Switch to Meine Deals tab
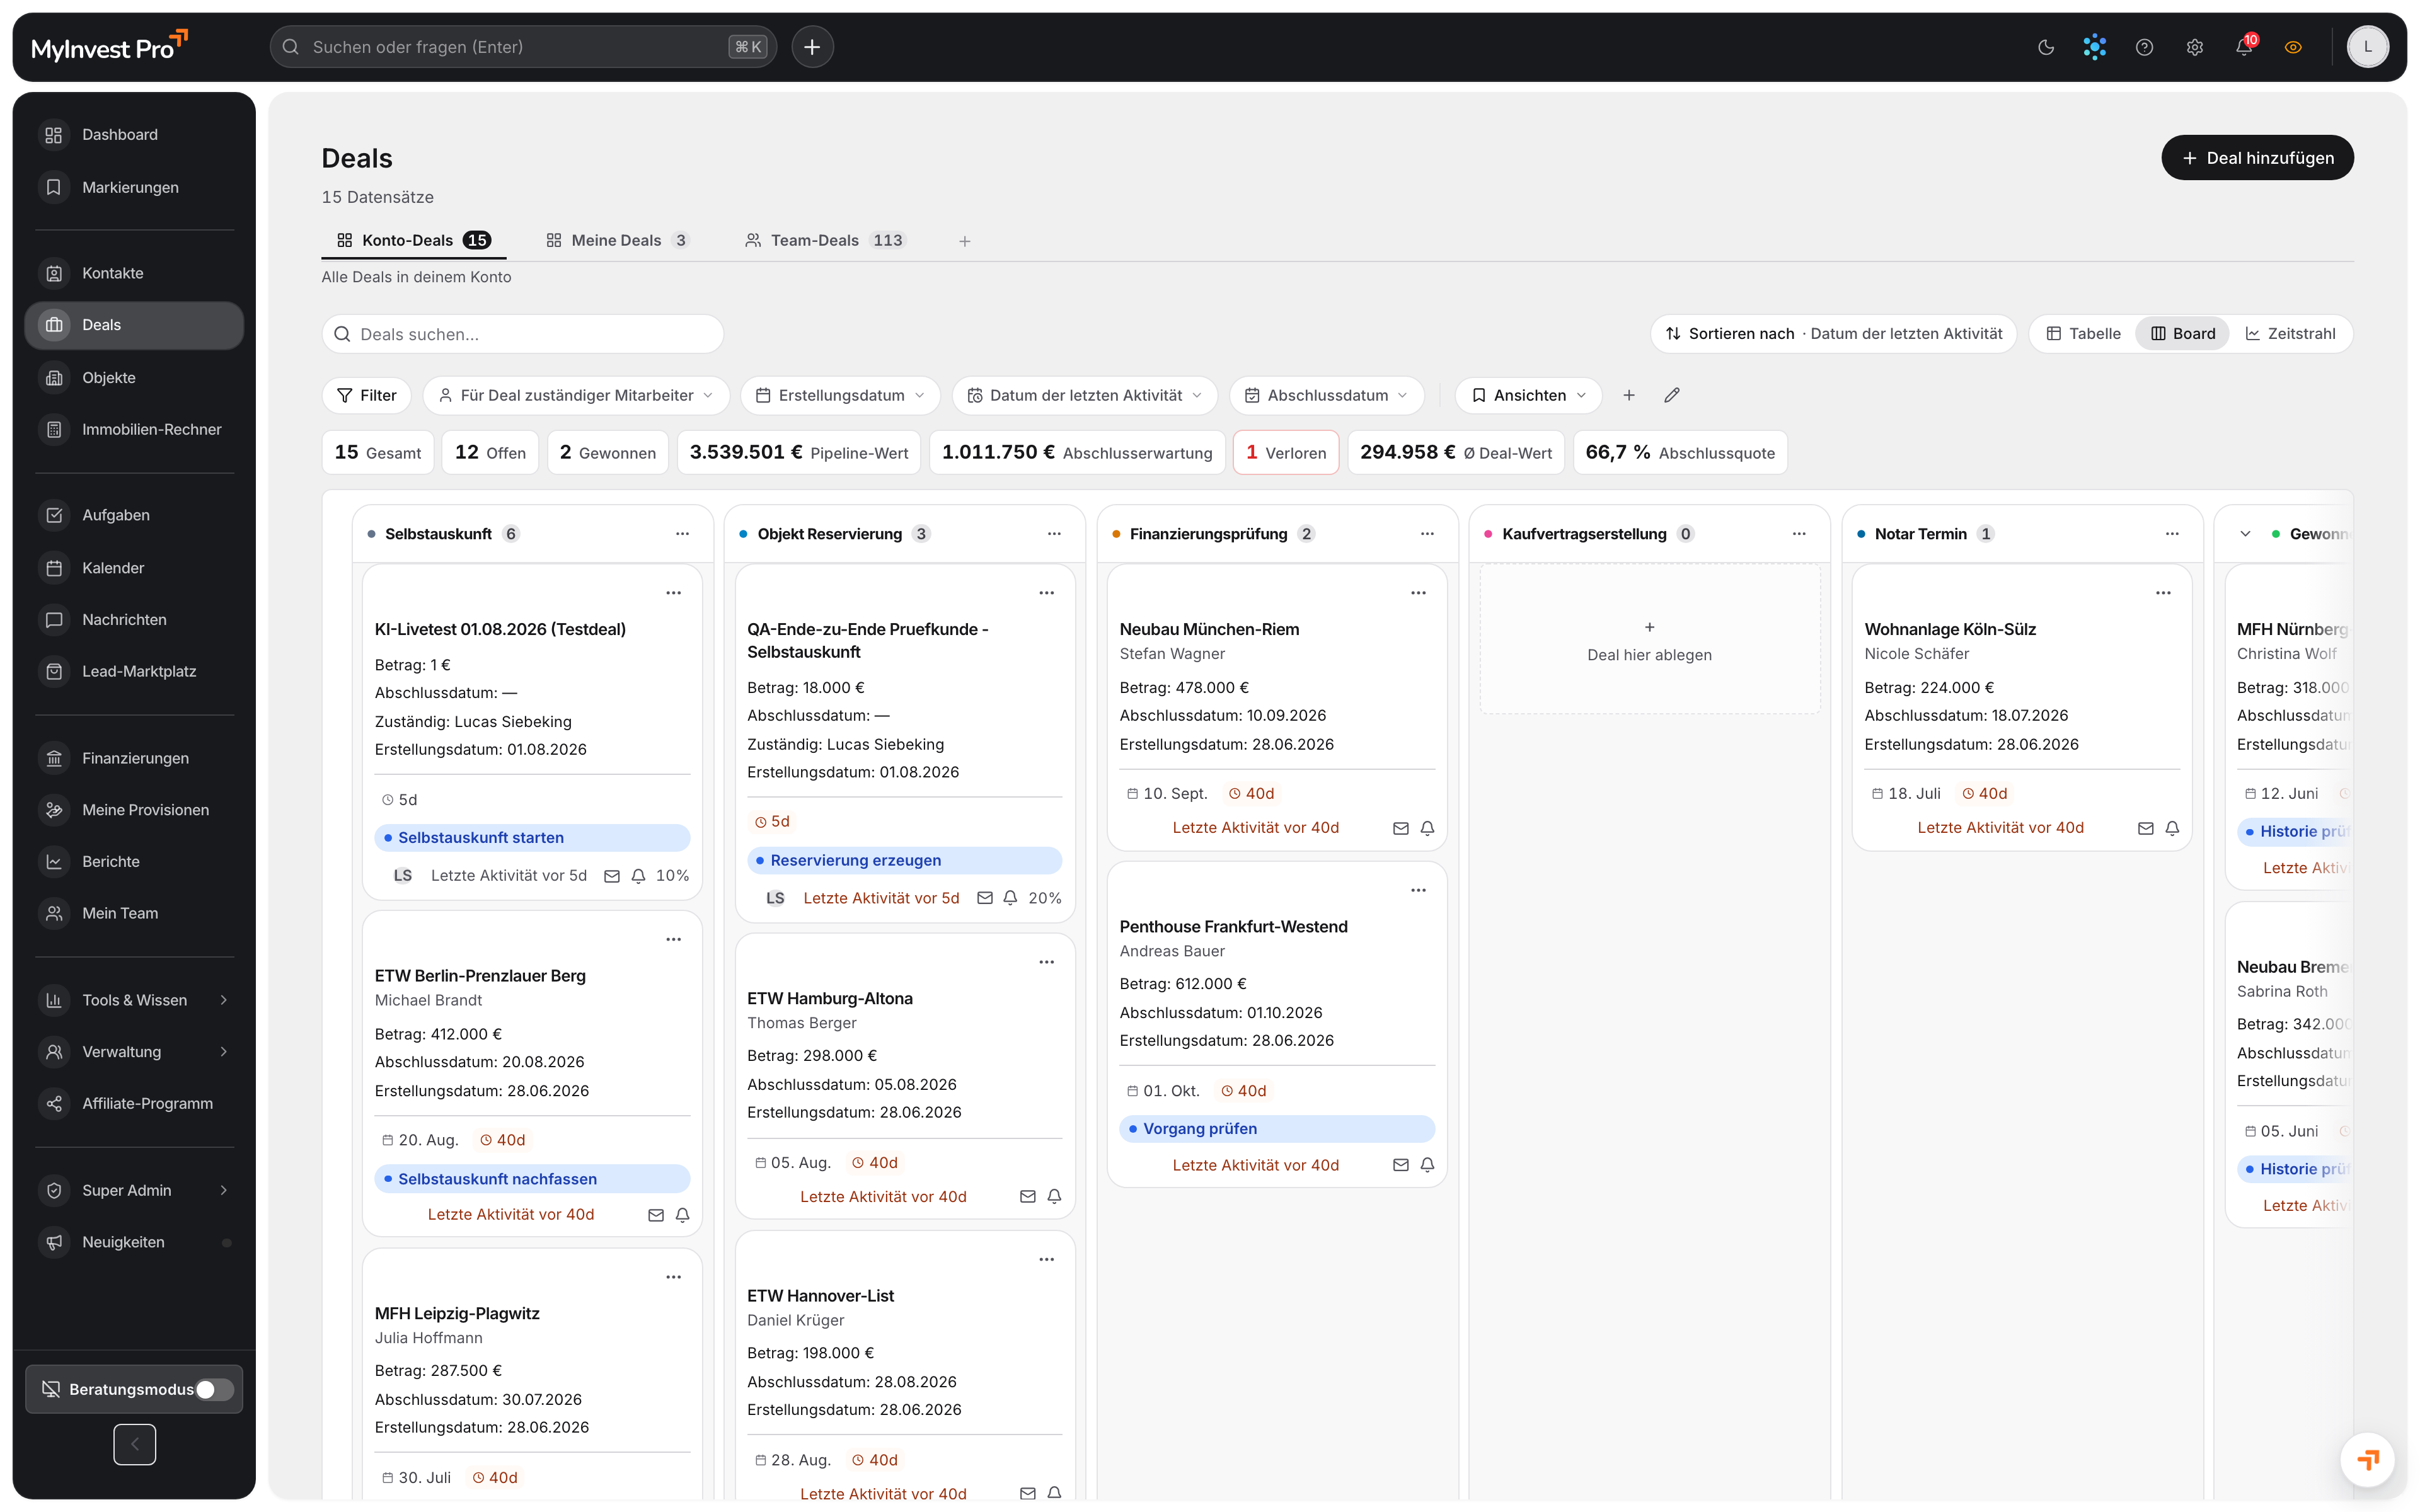 click(x=617, y=240)
